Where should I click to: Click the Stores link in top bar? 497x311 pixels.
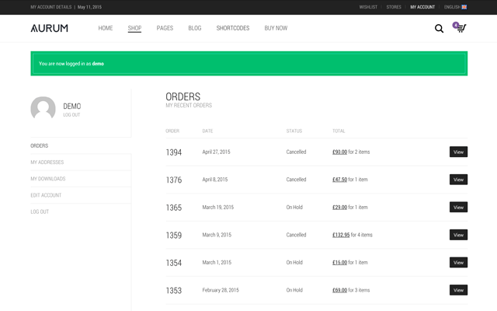point(394,7)
